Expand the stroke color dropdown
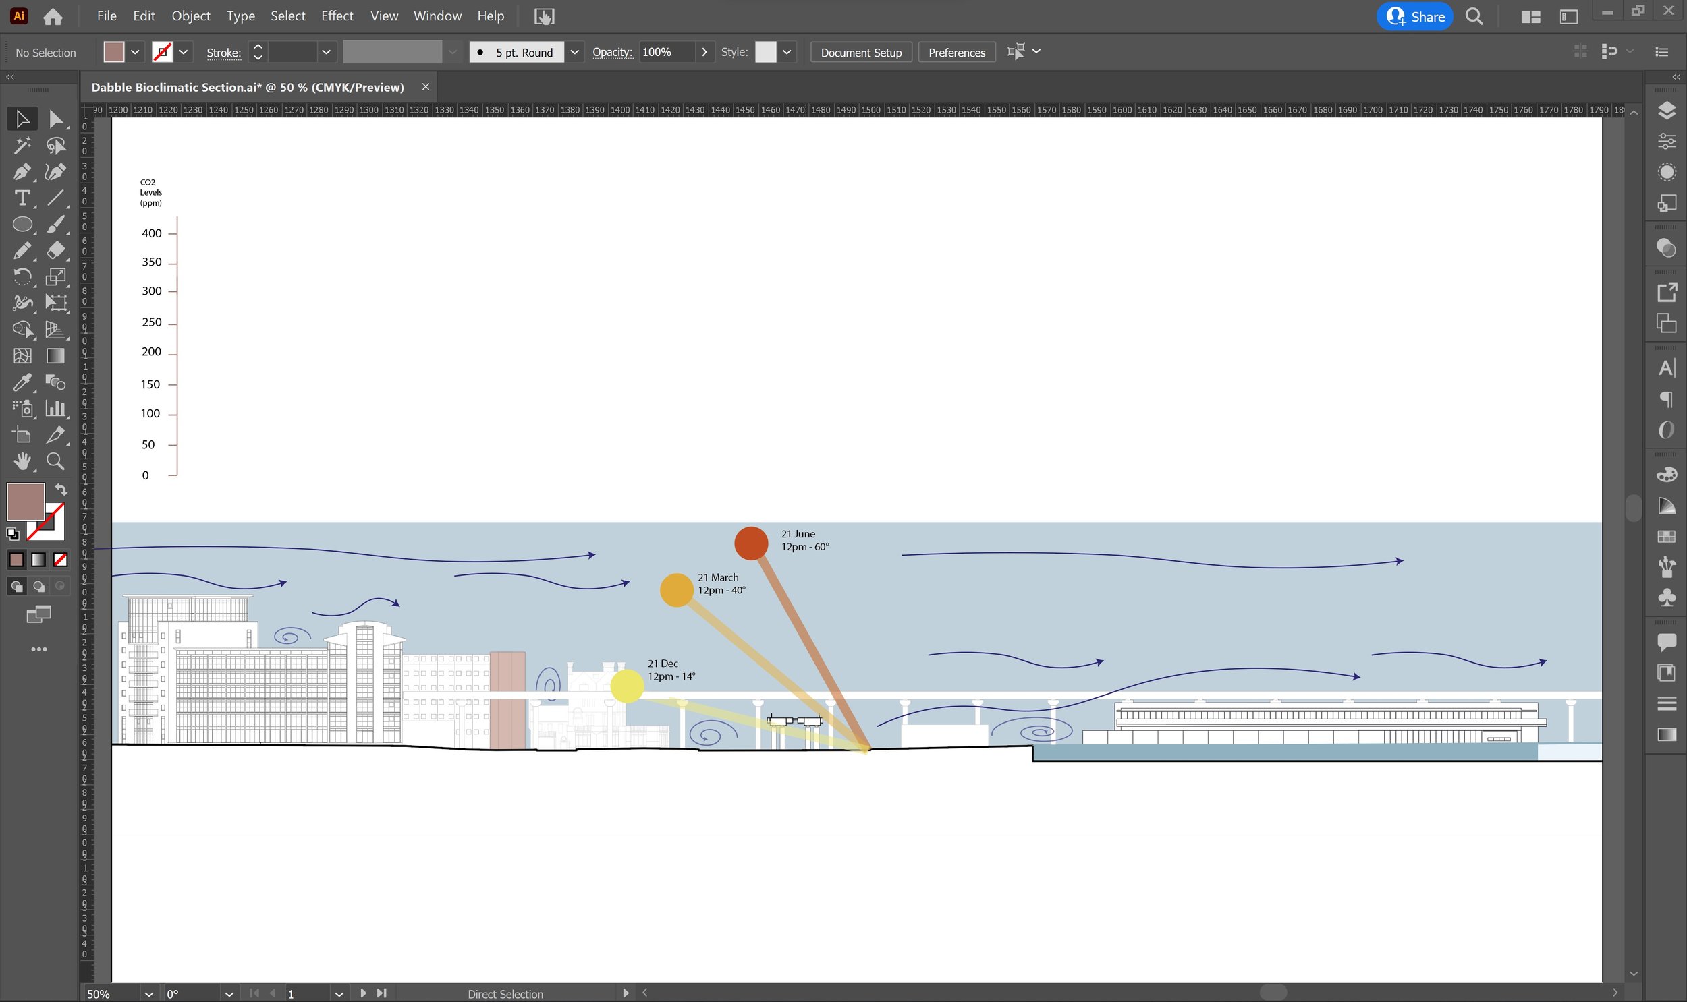 (183, 52)
